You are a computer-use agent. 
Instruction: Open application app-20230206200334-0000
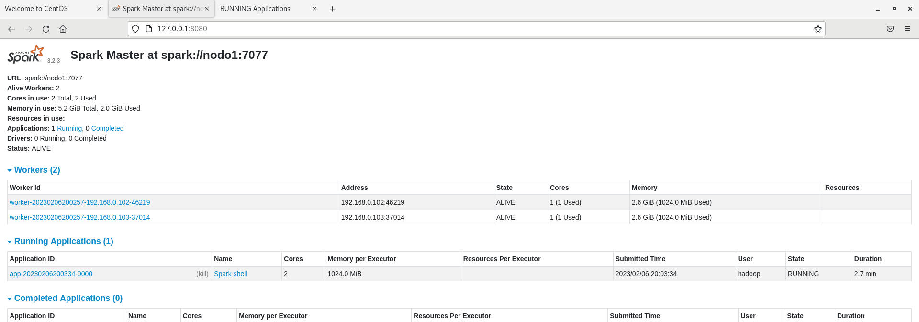pyautogui.click(x=51, y=274)
